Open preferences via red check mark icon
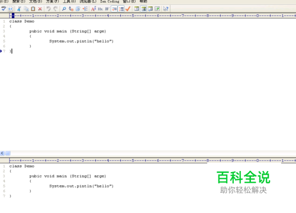 tap(128, 9)
